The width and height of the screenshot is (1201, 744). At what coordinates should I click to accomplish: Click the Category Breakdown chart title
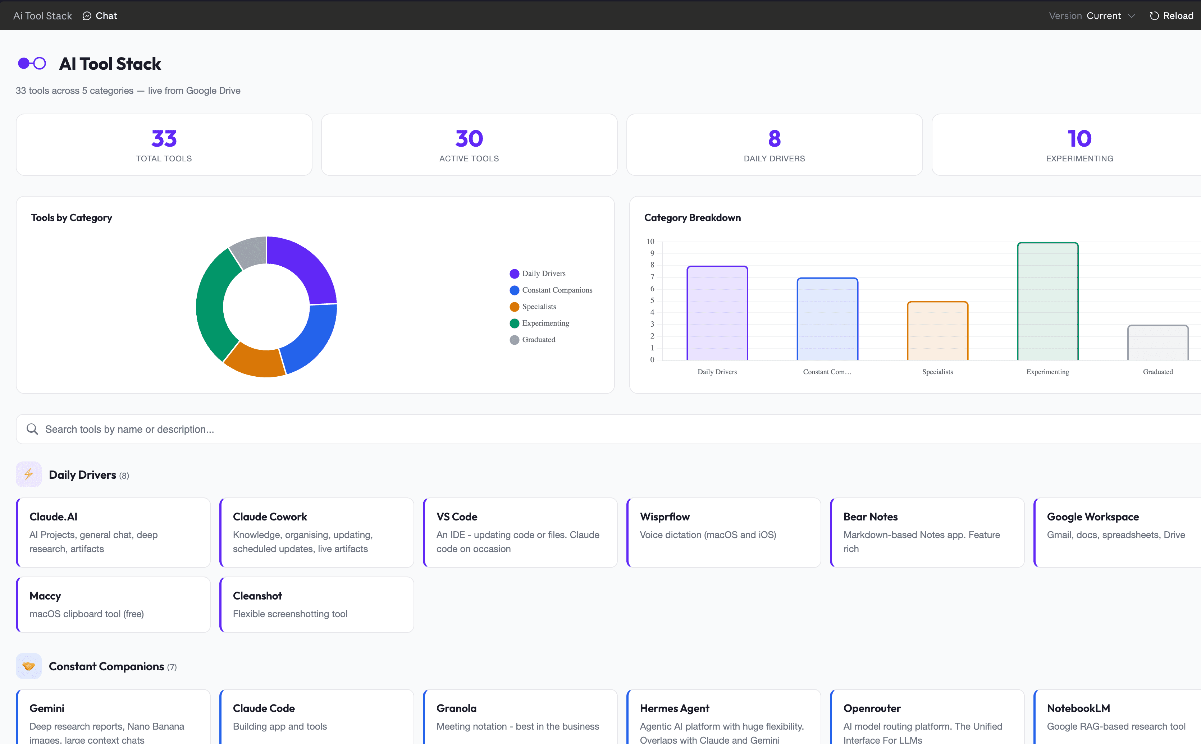(x=693, y=217)
